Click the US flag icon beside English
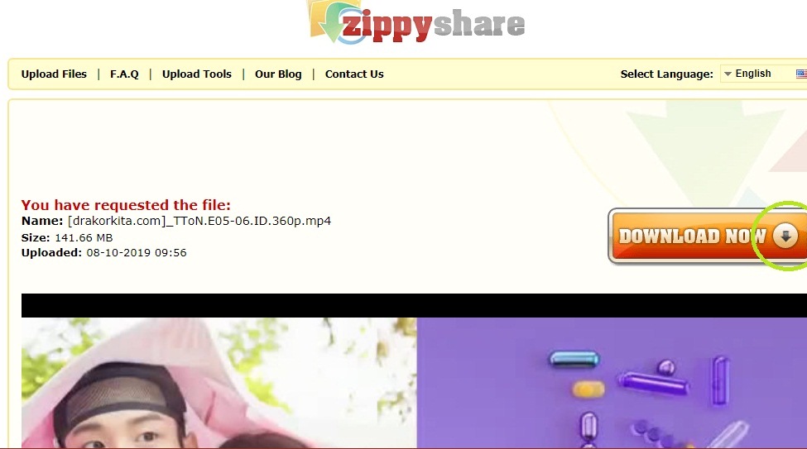 pyautogui.click(x=801, y=74)
